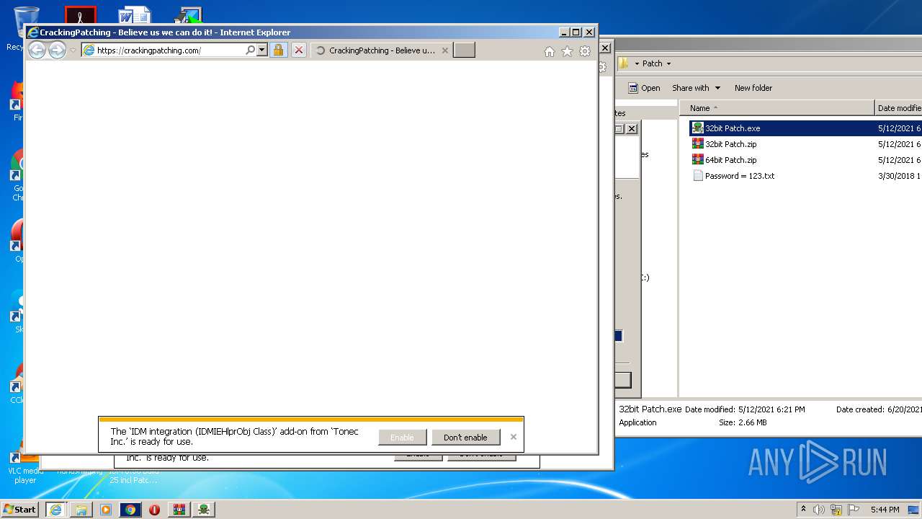The height and width of the screenshot is (519, 922).
Task: Click WinRAR taskbar button
Action: click(179, 509)
